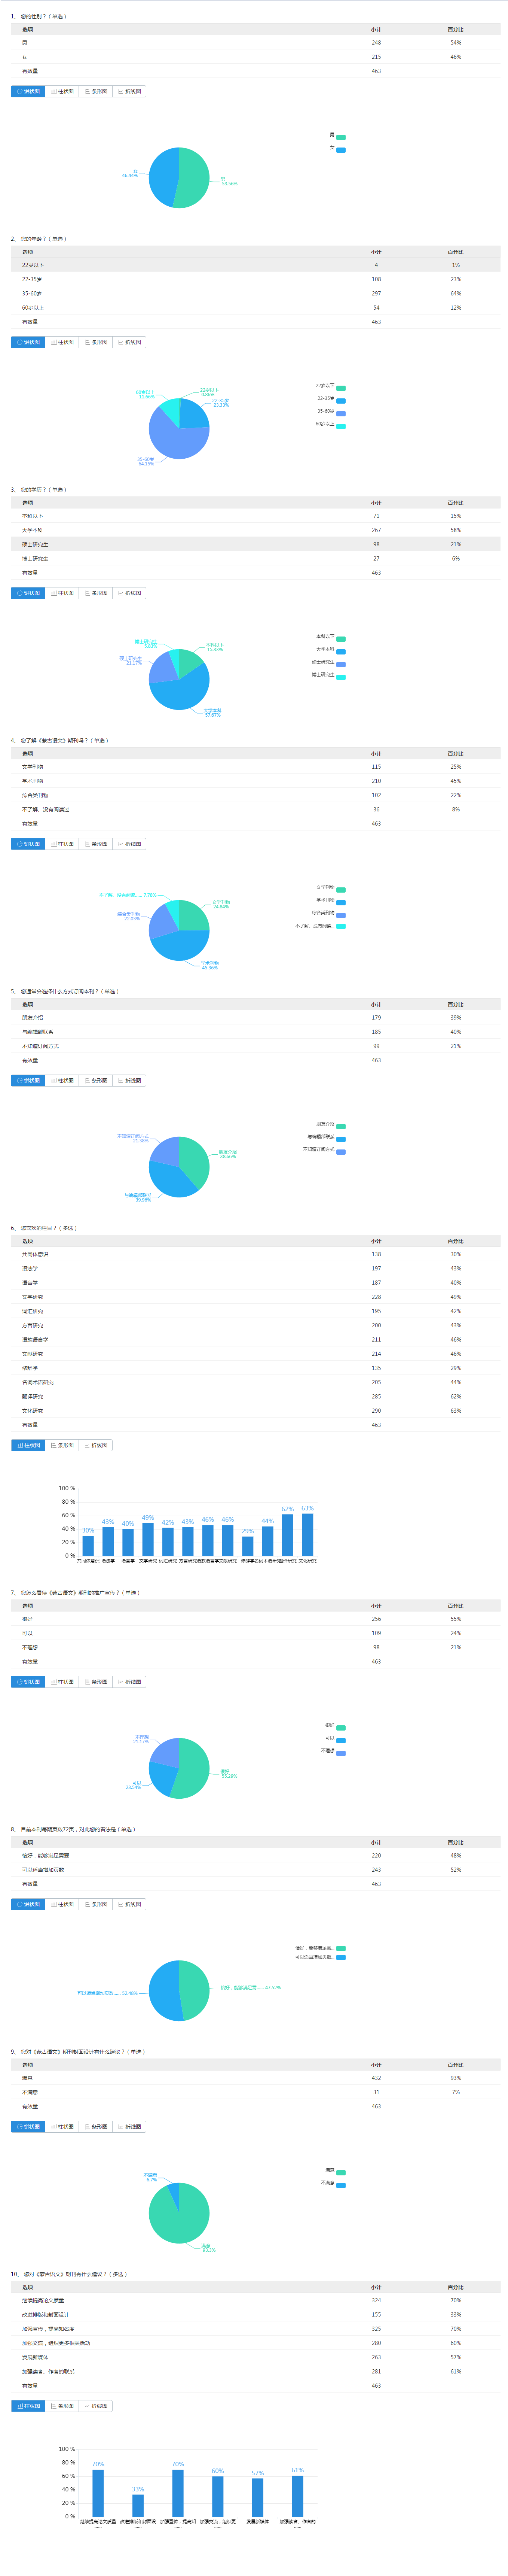Switch question 1 gender chart to 折线图
This screenshot has width=508, height=2576.
point(130,91)
